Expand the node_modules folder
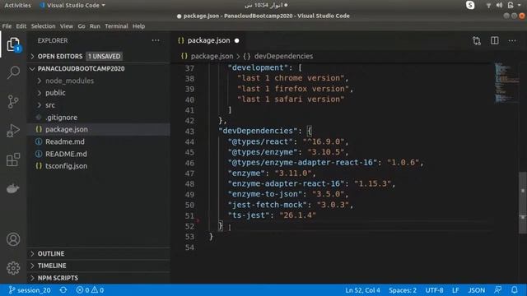527x296 pixels. (40, 81)
